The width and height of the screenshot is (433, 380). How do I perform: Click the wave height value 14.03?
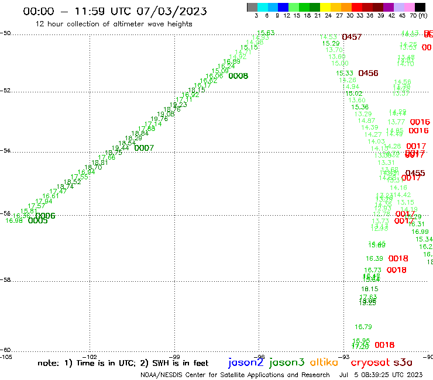[x=376, y=141]
